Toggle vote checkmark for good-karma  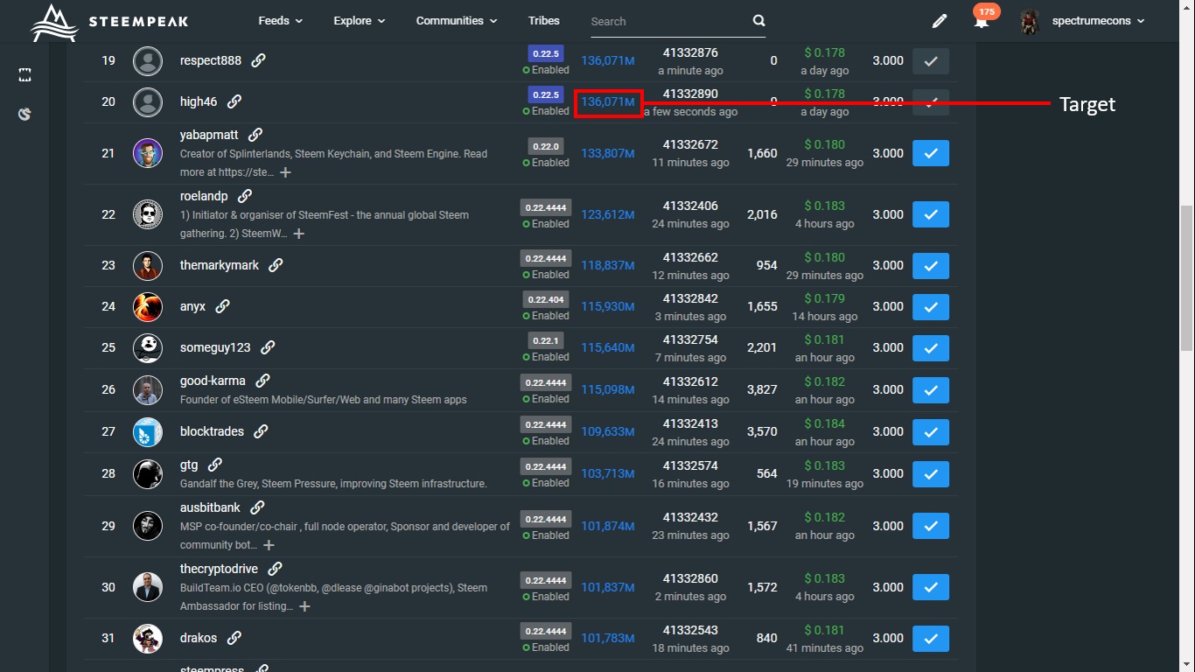click(931, 389)
